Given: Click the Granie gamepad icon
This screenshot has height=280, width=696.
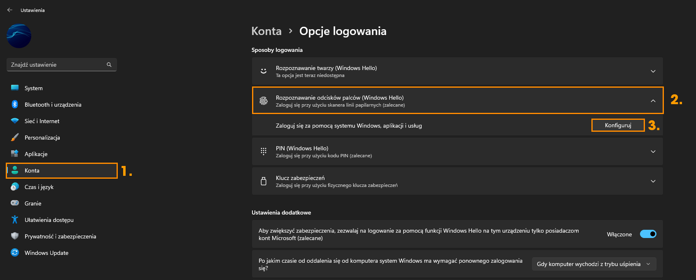Looking at the screenshot, I should pyautogui.click(x=15, y=203).
